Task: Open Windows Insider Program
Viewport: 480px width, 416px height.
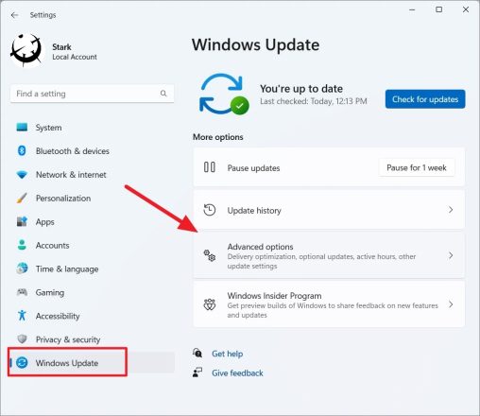Action: click(329, 304)
